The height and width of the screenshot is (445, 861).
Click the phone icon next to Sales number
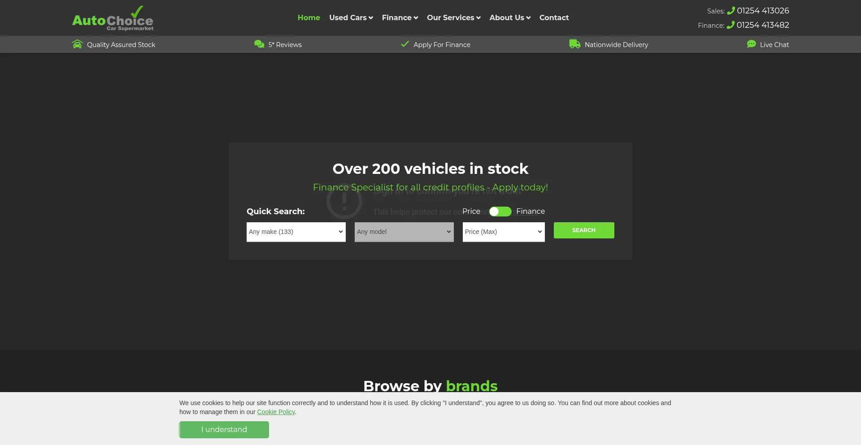click(731, 11)
